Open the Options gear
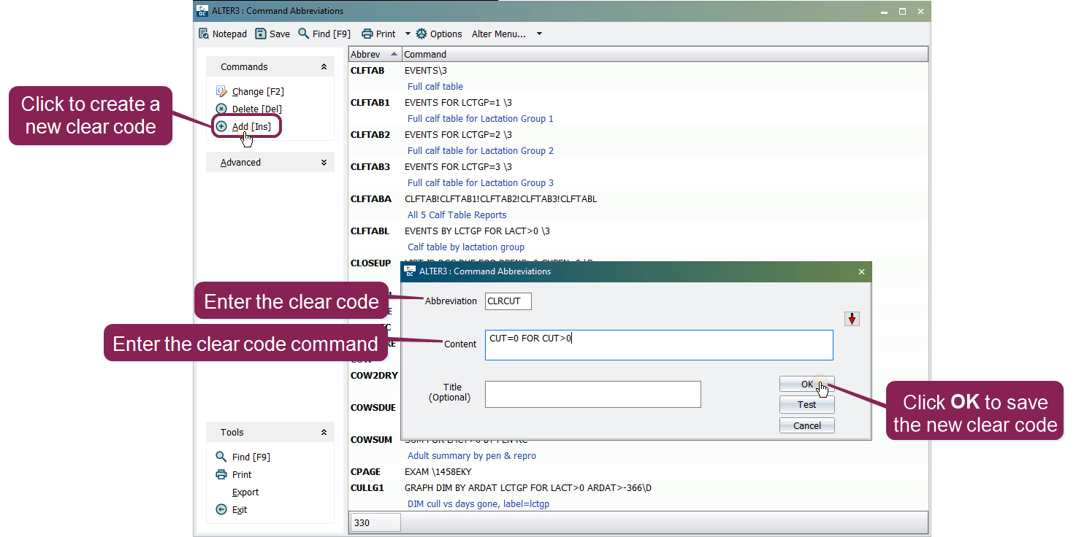Image resolution: width=1076 pixels, height=537 pixels. (x=421, y=34)
